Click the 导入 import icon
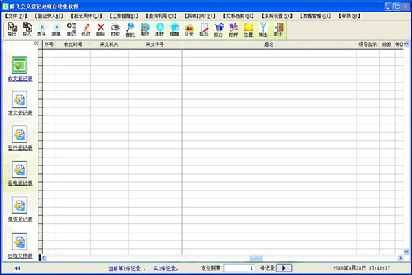Image resolution: width=412 pixels, height=275 pixels. pos(27,30)
